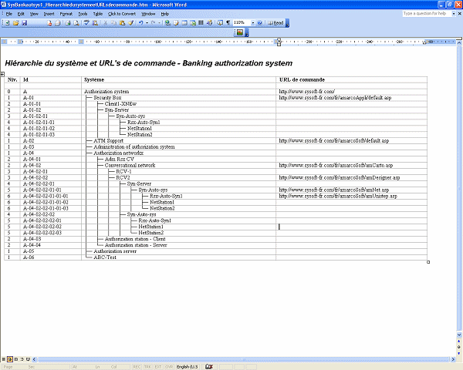
Task: Open the Window menu
Action: [x=148, y=14]
